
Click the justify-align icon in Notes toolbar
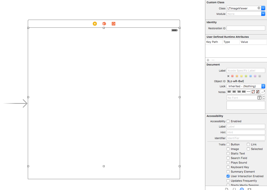[x=244, y=92]
